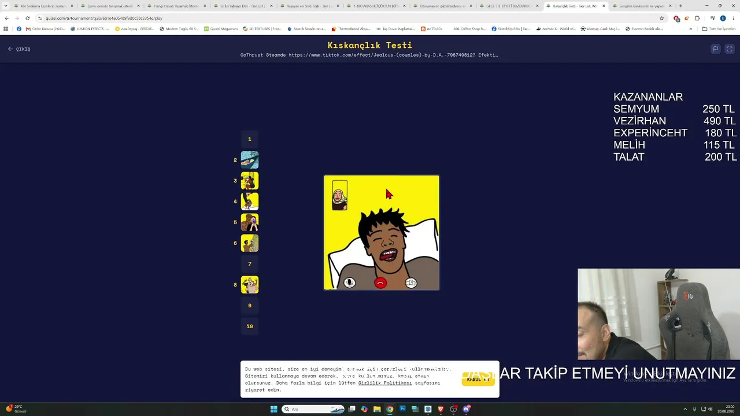The width and height of the screenshot is (740, 416).
Task: Select empty rank slot 10
Action: (250, 326)
